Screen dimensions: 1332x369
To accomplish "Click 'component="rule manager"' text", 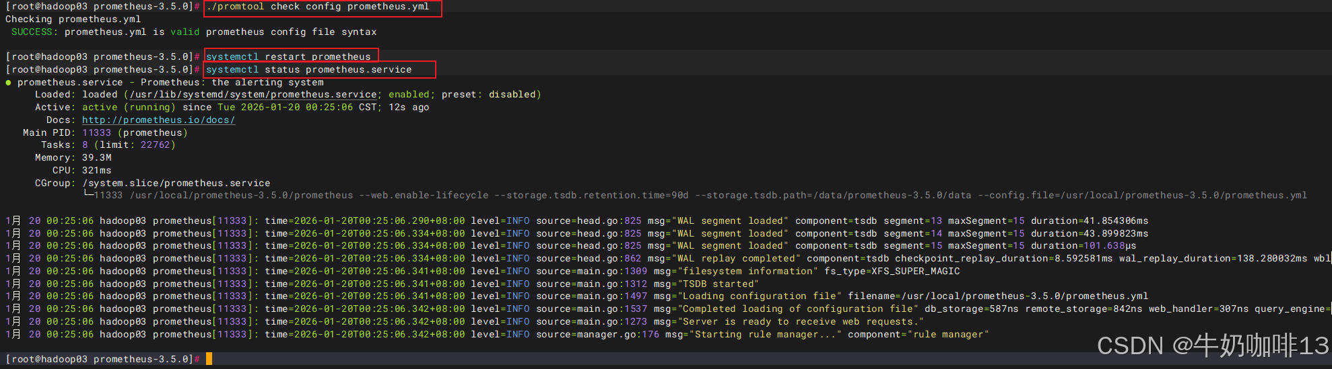I will click(919, 334).
